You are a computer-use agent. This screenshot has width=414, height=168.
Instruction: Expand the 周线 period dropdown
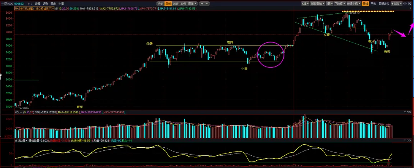(192, 4)
